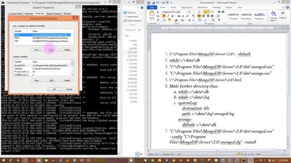
Task: Save the Word document from quick access toolbar
Action: (154, 3)
